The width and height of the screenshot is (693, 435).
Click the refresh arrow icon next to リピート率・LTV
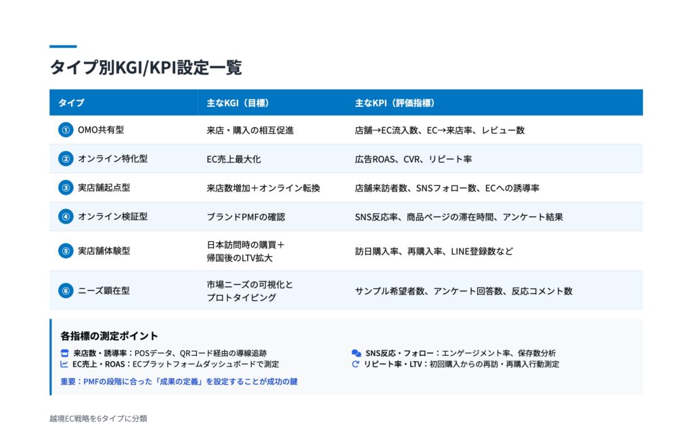356,364
